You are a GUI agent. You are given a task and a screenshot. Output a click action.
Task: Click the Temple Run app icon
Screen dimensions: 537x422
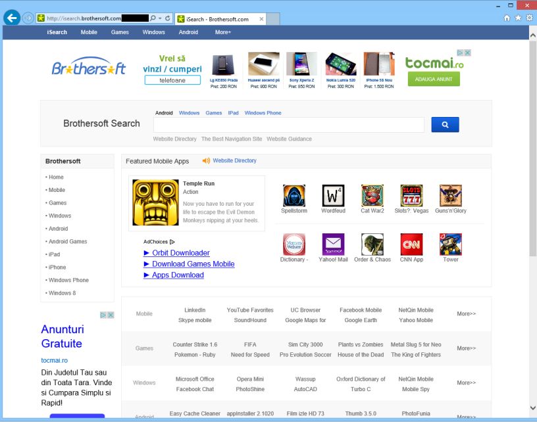155,202
